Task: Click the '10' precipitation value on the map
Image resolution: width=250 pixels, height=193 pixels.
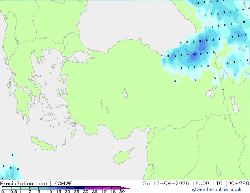Action: [175, 56]
